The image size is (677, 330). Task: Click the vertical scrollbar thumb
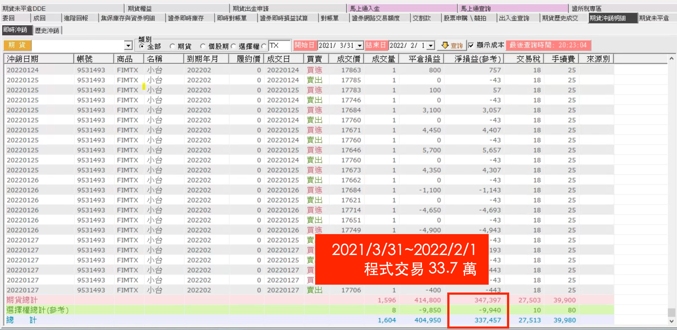click(x=672, y=312)
